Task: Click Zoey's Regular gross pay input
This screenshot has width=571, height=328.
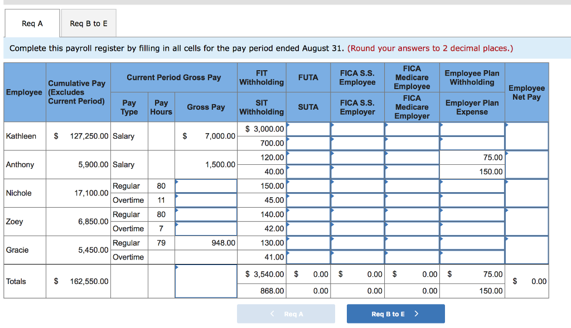Action: pos(206,214)
